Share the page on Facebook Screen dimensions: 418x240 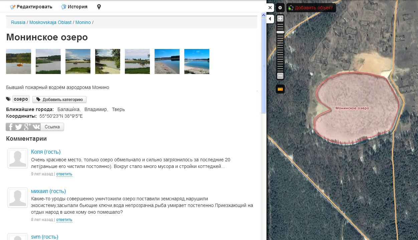click(x=10, y=127)
